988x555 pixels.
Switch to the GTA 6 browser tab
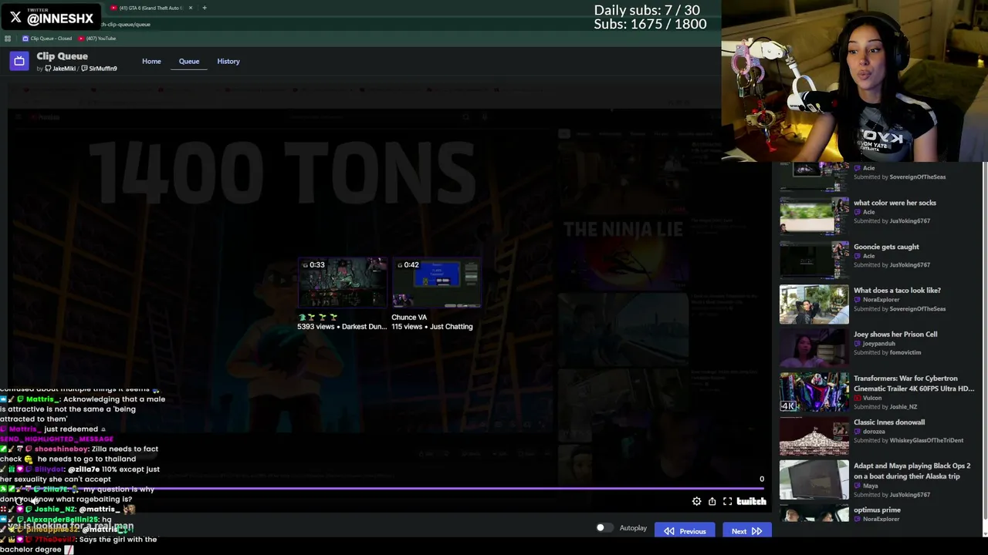151,8
